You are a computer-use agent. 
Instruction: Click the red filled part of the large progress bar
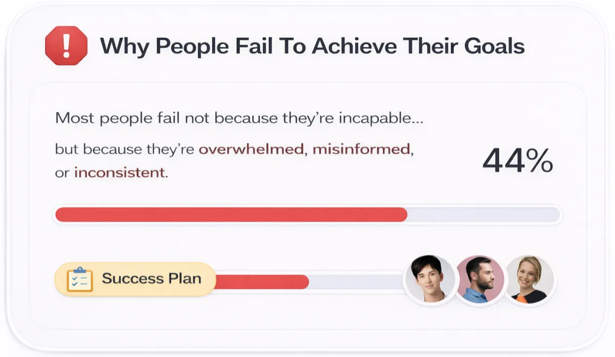click(x=231, y=215)
